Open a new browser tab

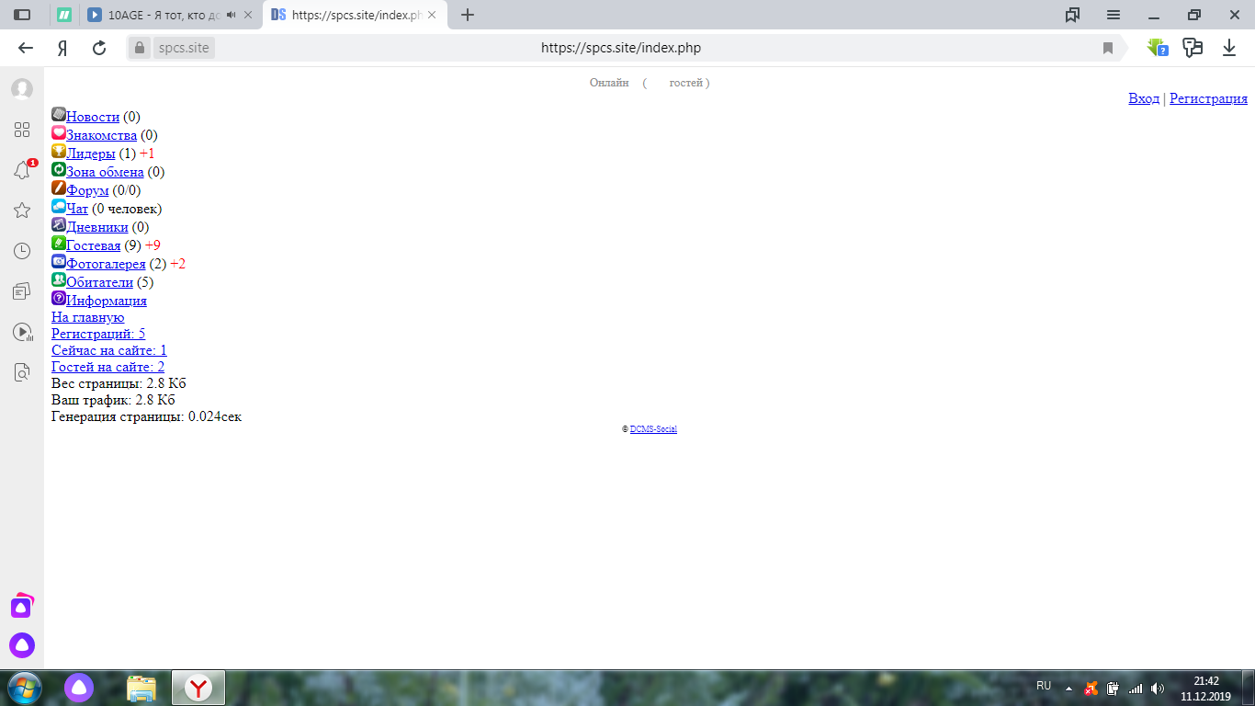point(468,15)
